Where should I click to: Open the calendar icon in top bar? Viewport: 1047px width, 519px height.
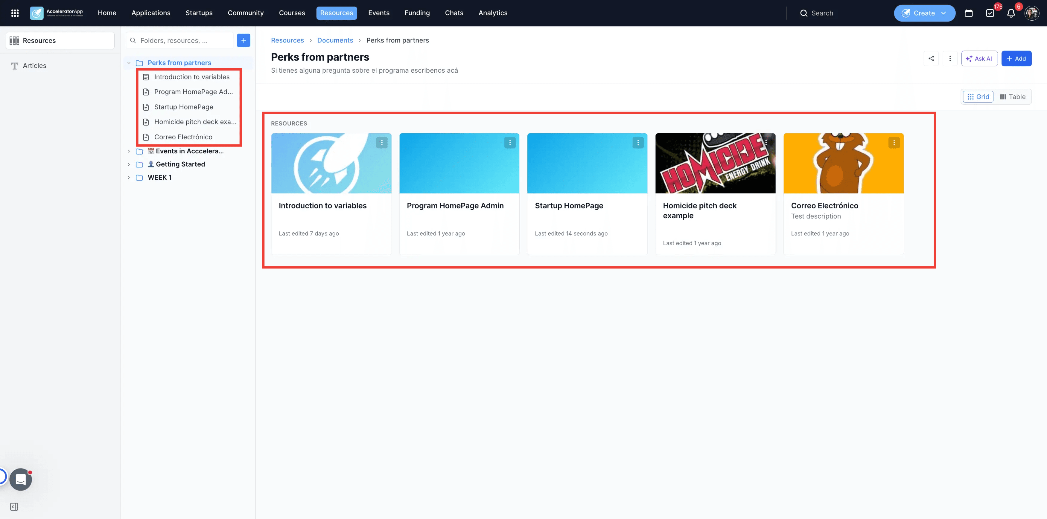click(x=969, y=13)
